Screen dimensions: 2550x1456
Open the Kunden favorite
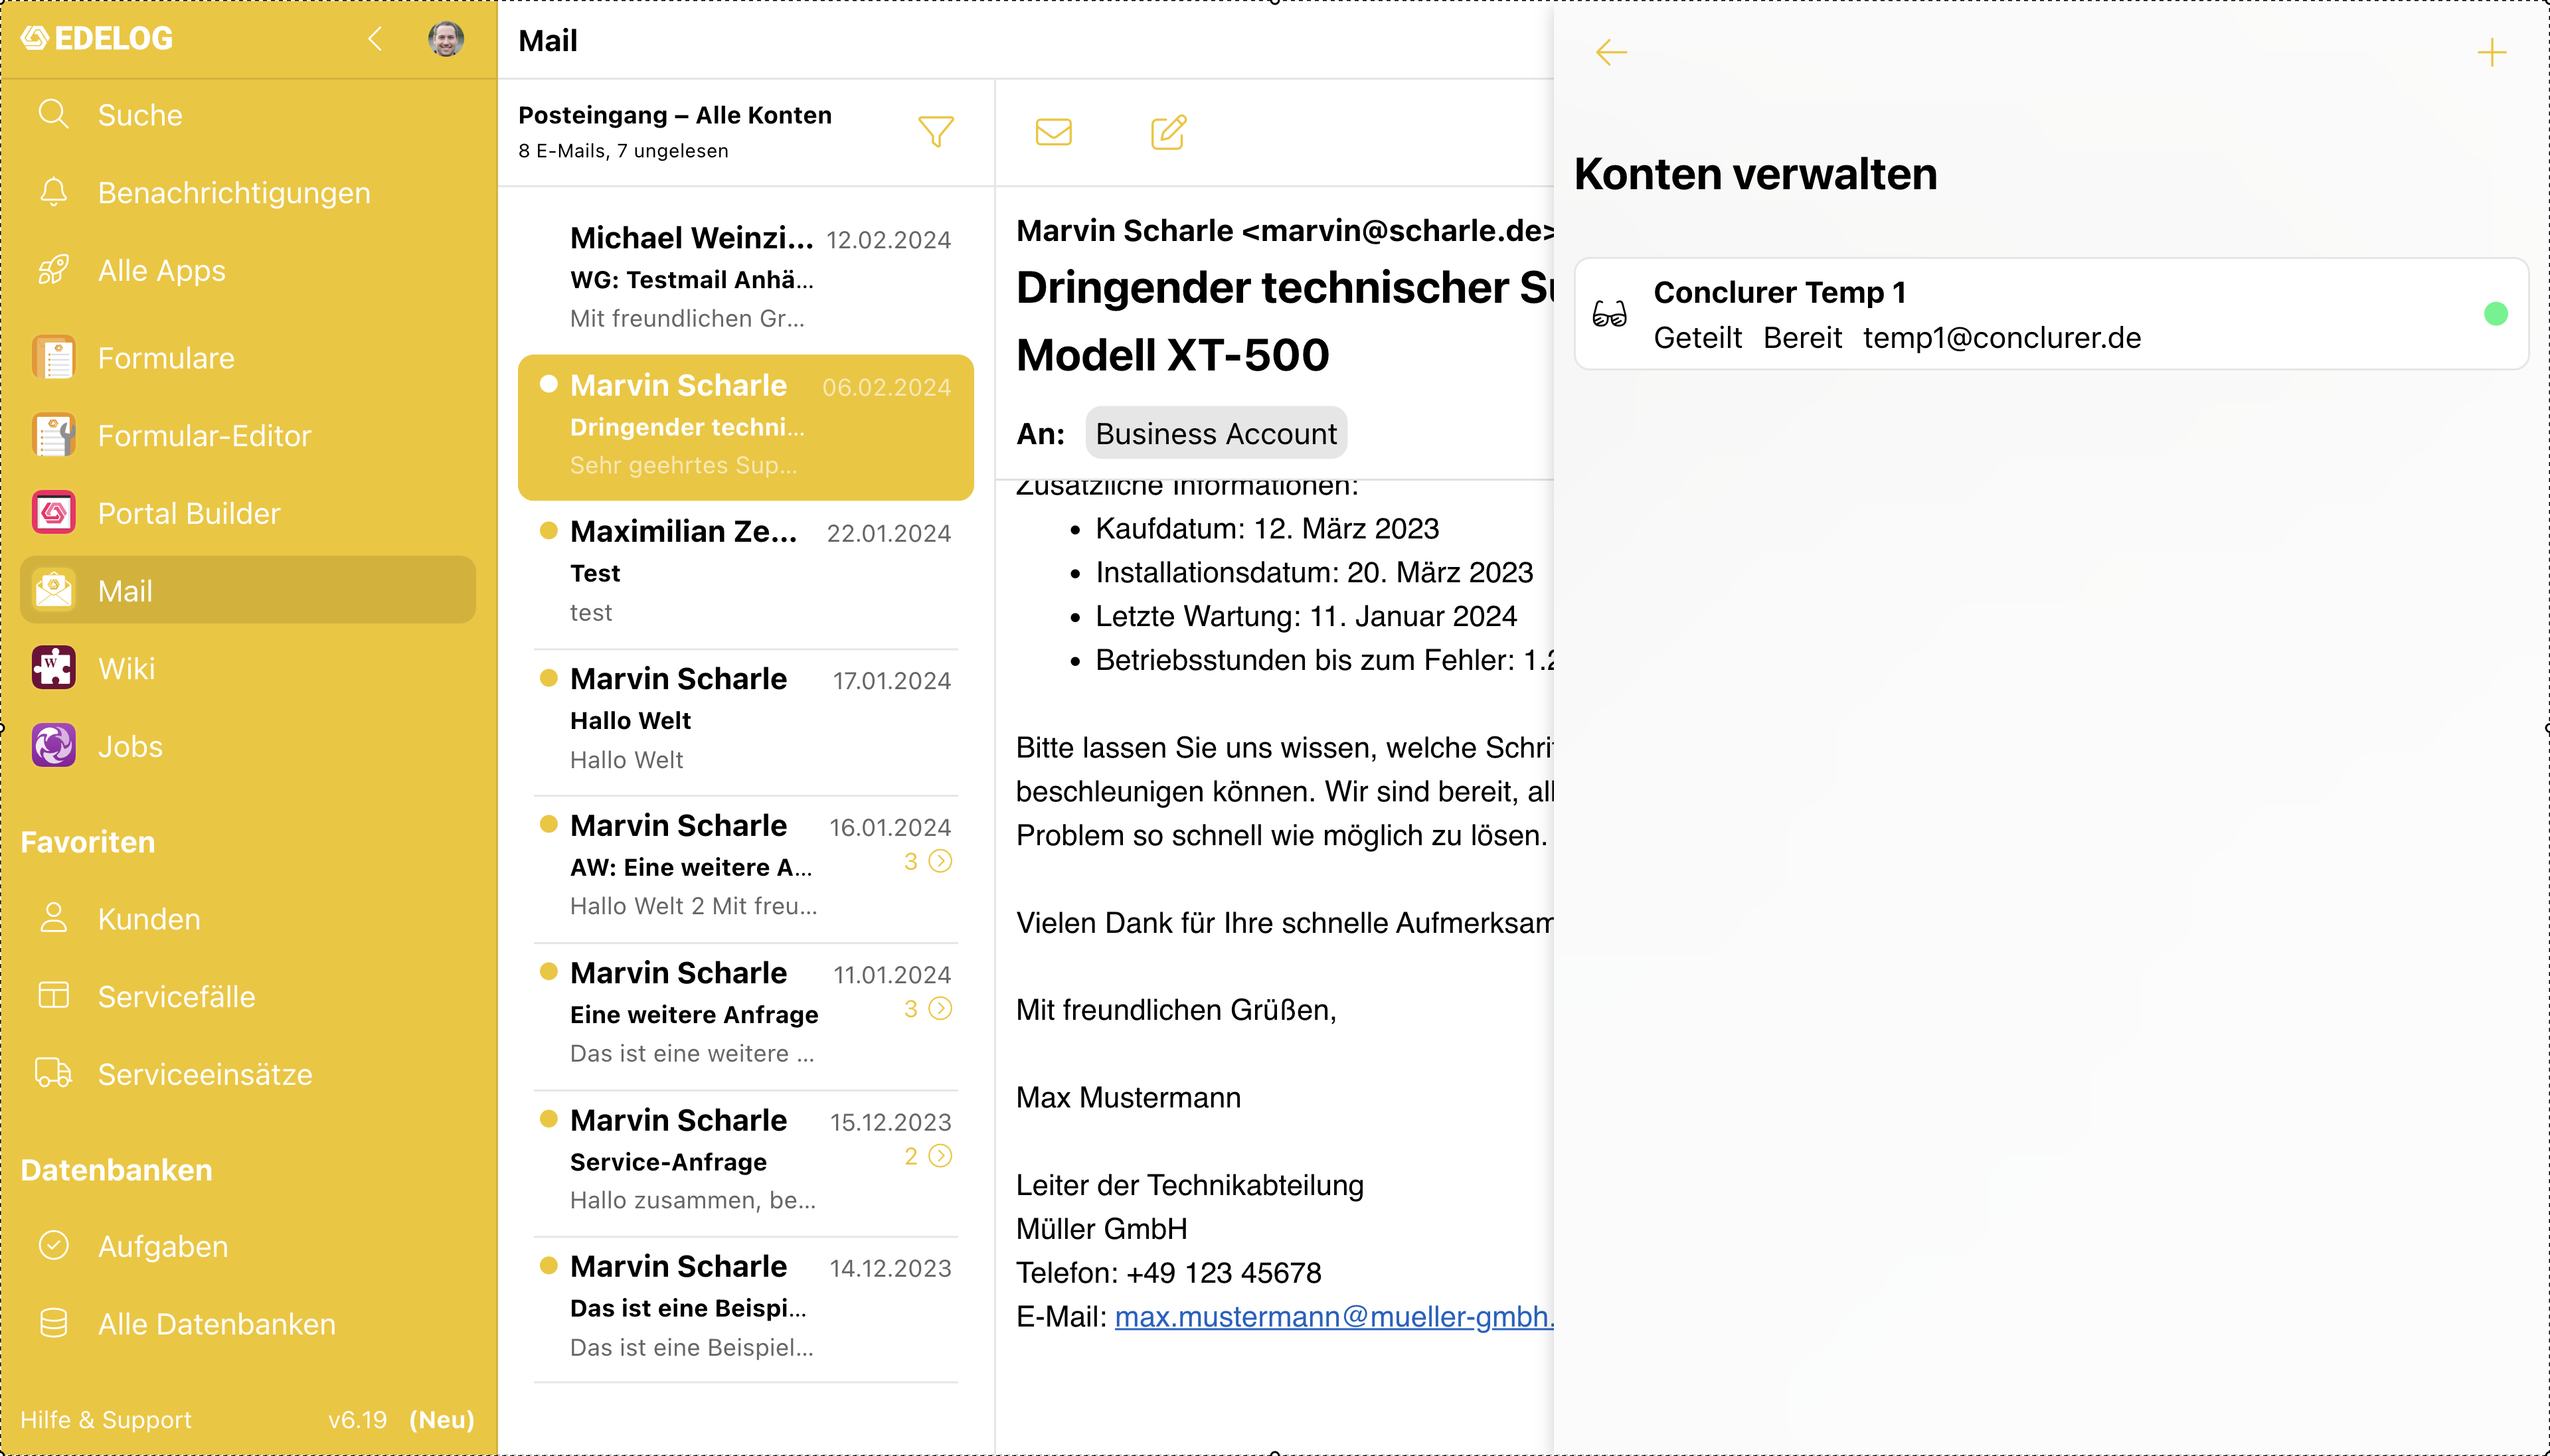coord(248,918)
